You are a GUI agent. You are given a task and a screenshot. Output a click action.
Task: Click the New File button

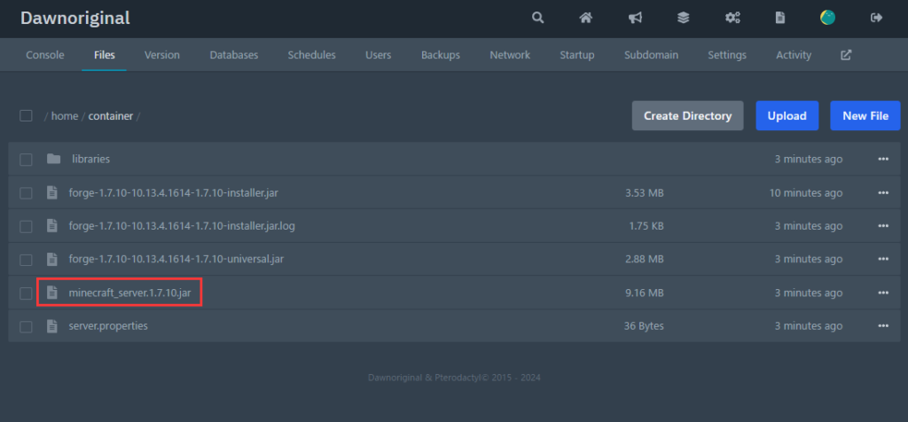[x=865, y=116]
